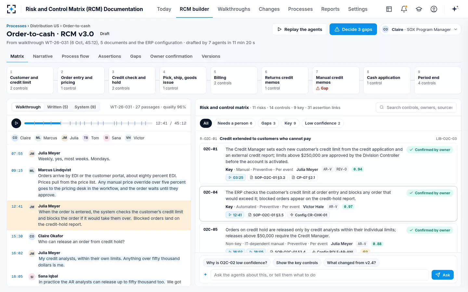This screenshot has width=468, height=292.
Task: Open the Period end step card
Action: [438, 80]
